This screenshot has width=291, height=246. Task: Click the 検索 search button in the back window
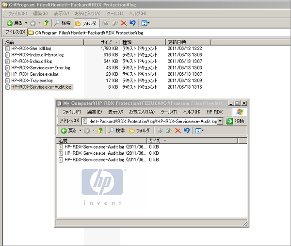point(63,23)
